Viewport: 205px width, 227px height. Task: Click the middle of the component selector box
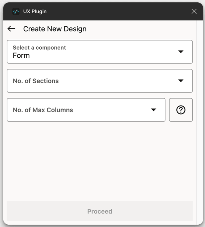pyautogui.click(x=100, y=52)
